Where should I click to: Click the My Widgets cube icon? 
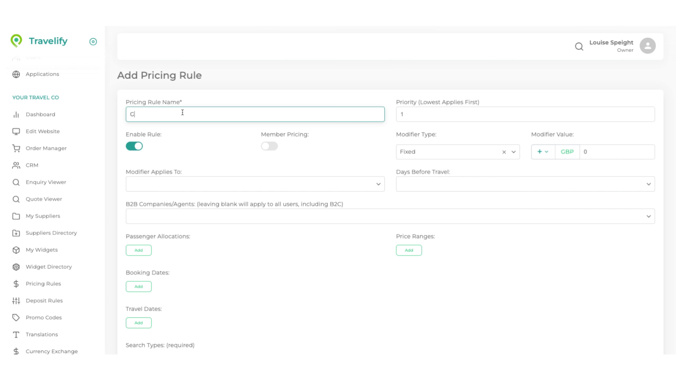(x=16, y=250)
